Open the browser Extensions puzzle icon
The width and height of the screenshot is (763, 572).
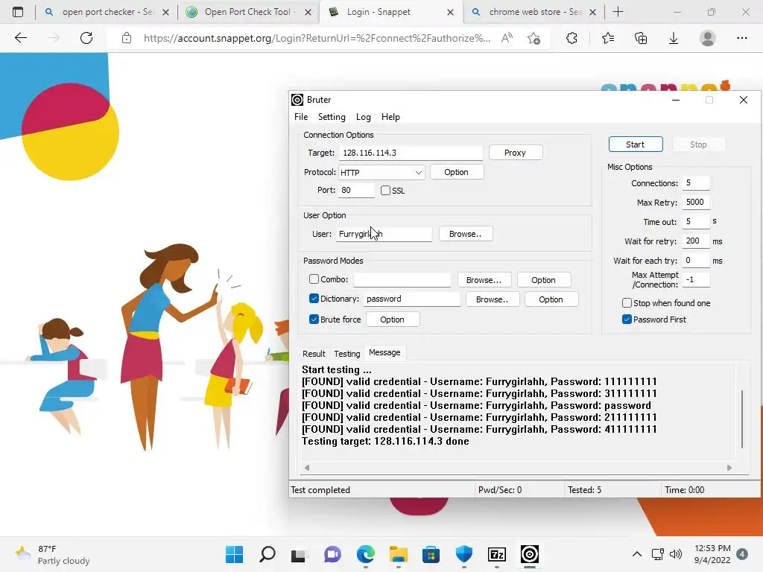pos(572,38)
